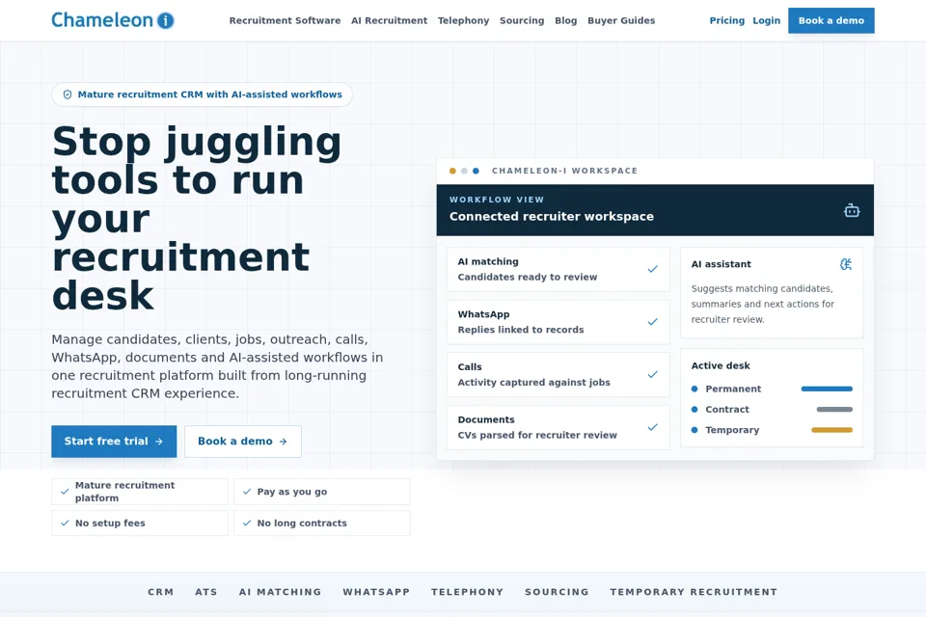Click the blue bullet next to Permanent

point(694,389)
